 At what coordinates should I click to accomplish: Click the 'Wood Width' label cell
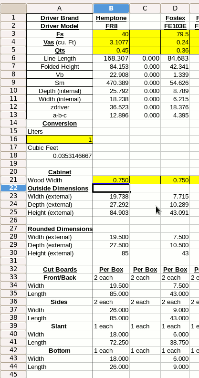coord(60,180)
